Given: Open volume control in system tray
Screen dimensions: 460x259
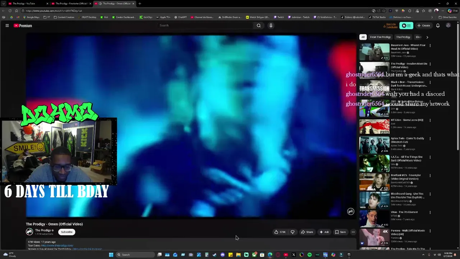Looking at the screenshot, I should click(438, 255).
